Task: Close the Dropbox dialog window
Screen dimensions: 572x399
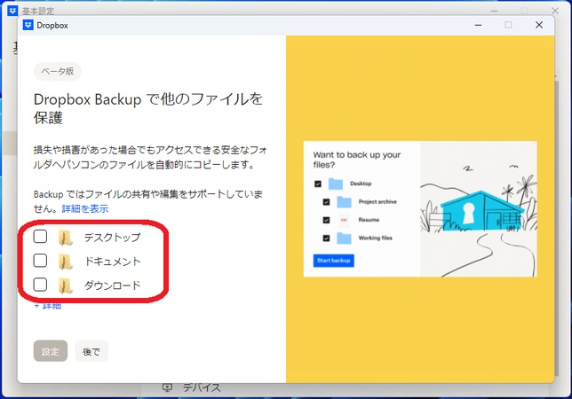Action: tap(539, 25)
